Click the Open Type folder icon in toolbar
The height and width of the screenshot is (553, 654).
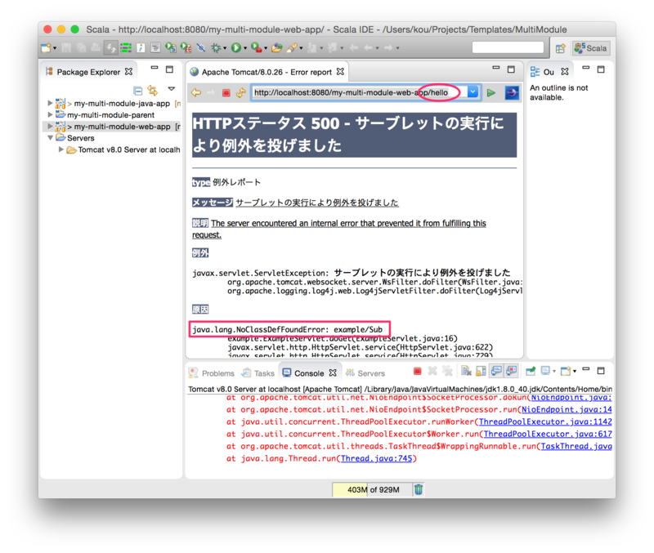pyautogui.click(x=277, y=48)
